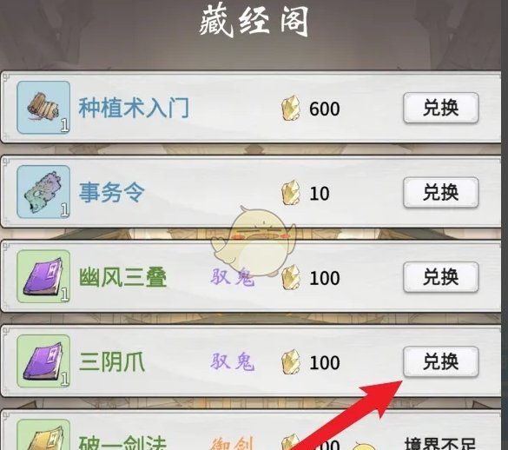
Task: Tap the yellow book icon for 破一剑法
Action: coord(43,434)
